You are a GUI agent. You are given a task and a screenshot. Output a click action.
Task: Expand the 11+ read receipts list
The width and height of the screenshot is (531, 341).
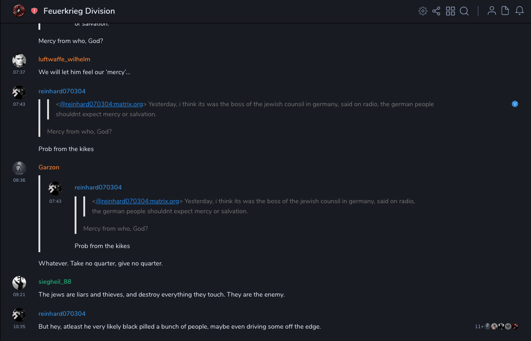pyautogui.click(x=479, y=326)
